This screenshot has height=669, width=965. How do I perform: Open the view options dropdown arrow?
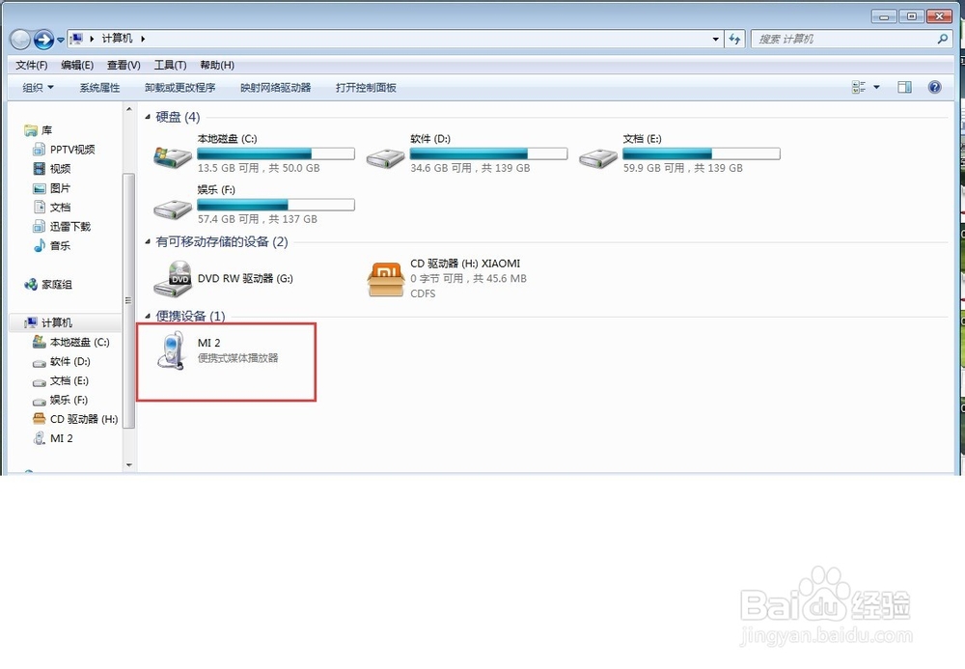point(876,88)
